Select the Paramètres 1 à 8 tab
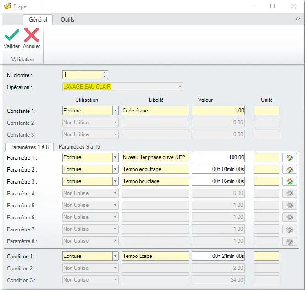 coord(29,147)
